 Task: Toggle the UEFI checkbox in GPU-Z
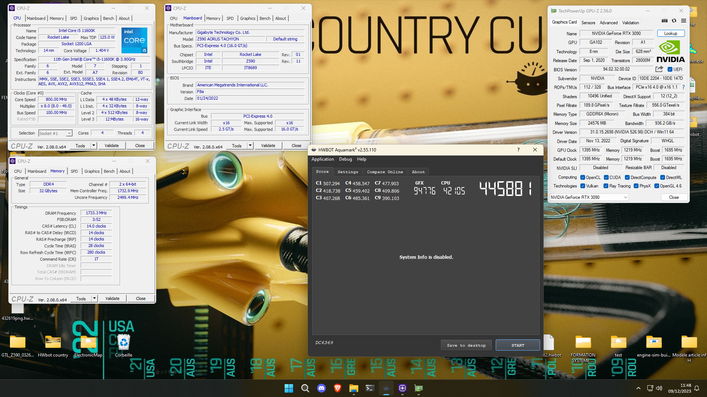click(670, 69)
